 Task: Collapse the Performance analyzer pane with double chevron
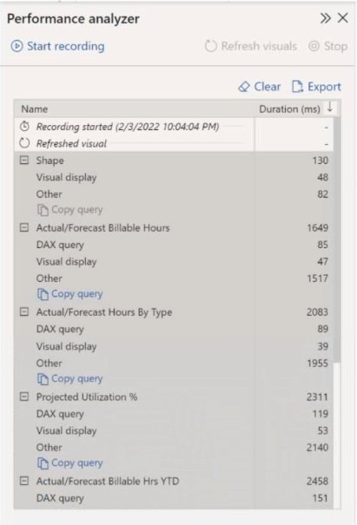[x=326, y=18]
